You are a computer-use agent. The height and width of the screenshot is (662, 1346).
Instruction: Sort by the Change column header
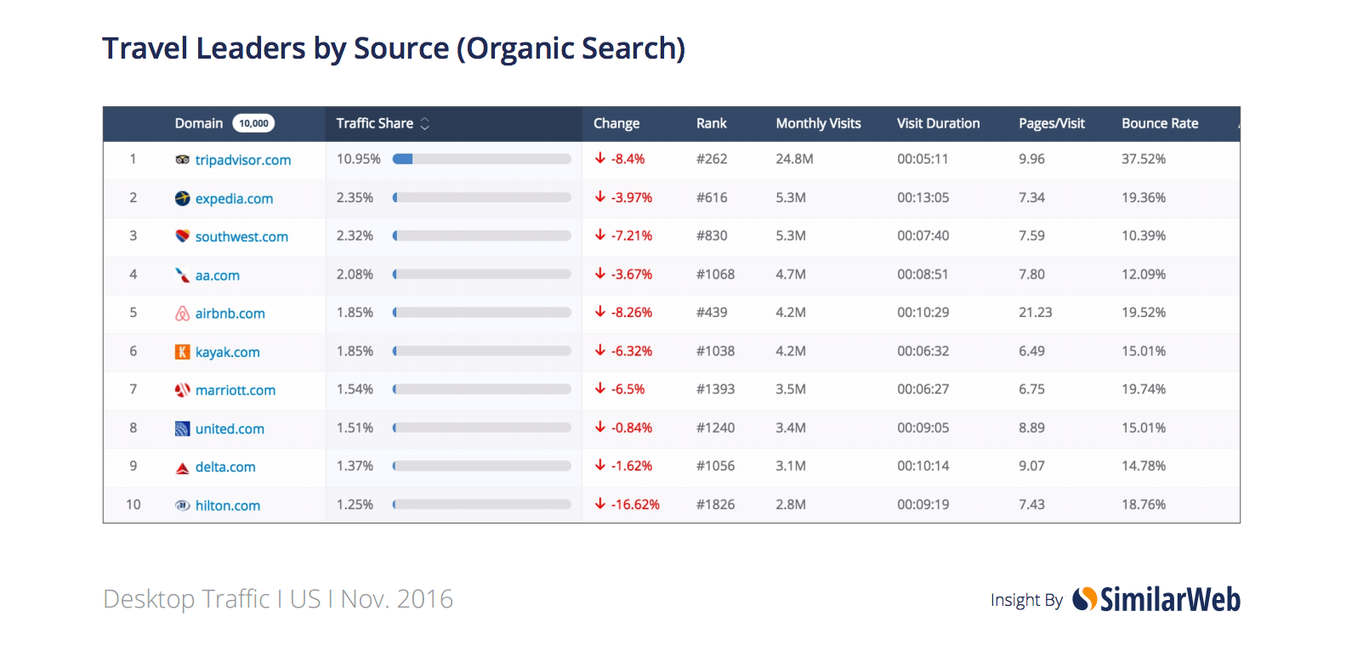click(616, 123)
